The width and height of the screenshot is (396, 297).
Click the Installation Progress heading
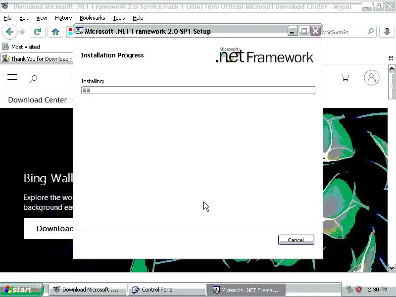[x=112, y=55]
